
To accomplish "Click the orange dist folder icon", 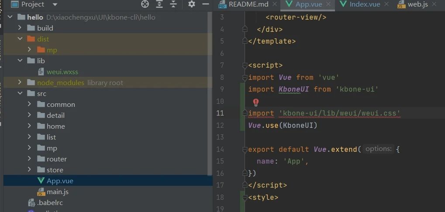I will tap(31, 38).
